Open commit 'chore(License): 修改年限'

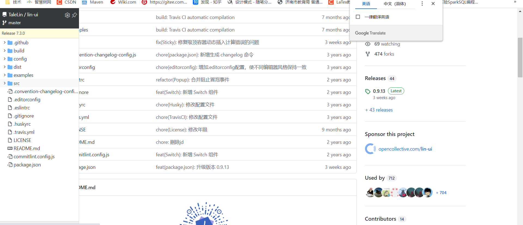coord(182,130)
